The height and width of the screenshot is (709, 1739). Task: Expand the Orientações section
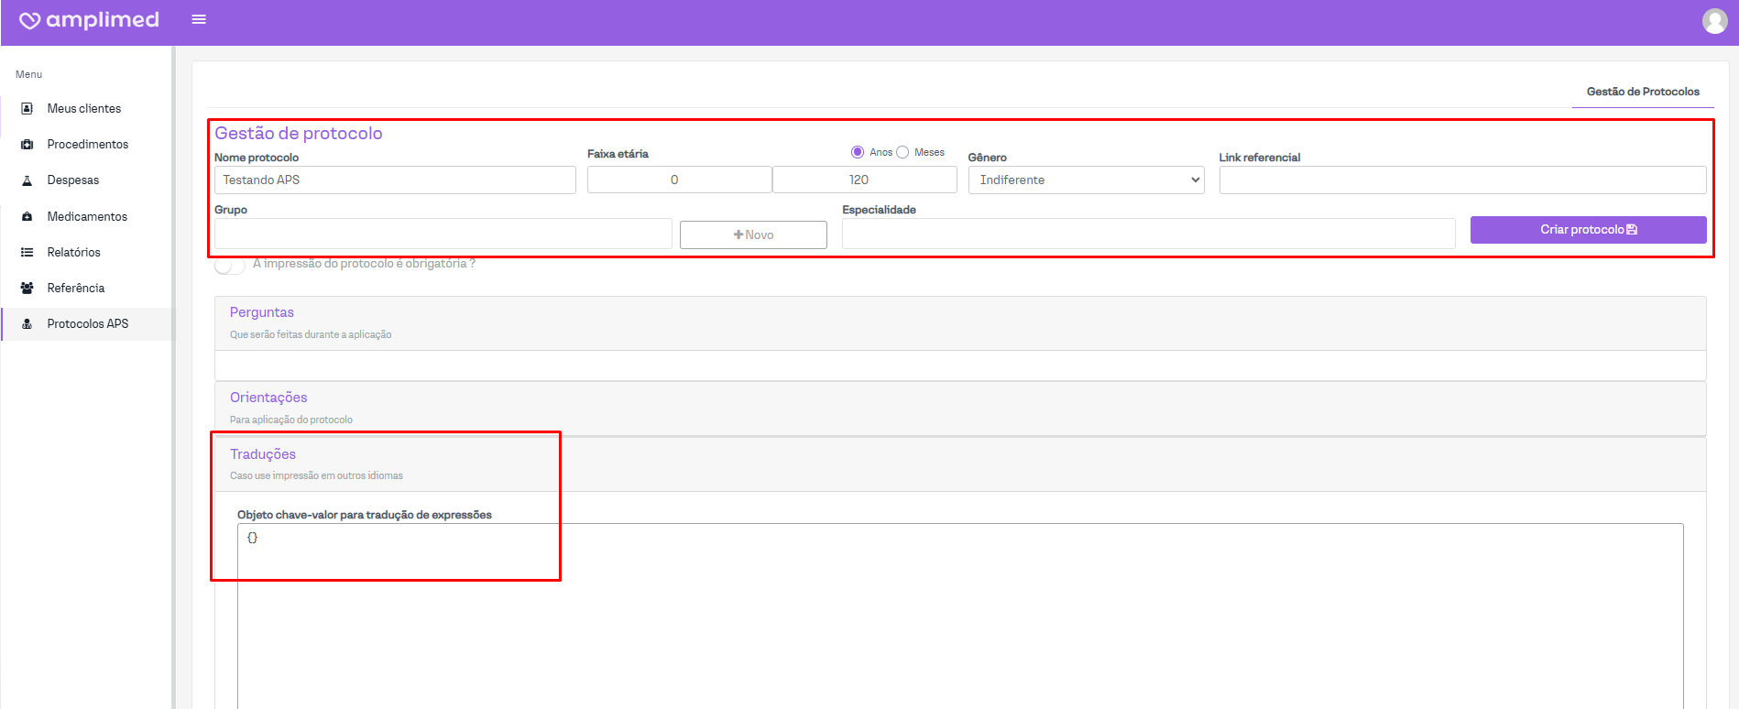268,398
